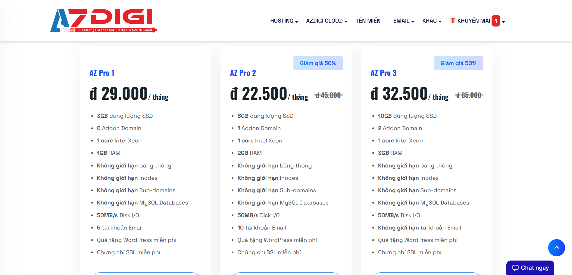Click the AZ Pro 3 crossed-out 65.000 price
This screenshot has width=572, height=275.
pos(469,95)
